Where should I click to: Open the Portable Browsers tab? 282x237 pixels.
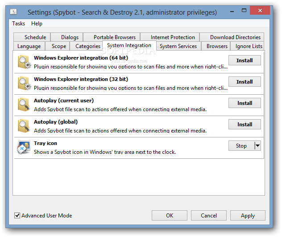click(112, 37)
